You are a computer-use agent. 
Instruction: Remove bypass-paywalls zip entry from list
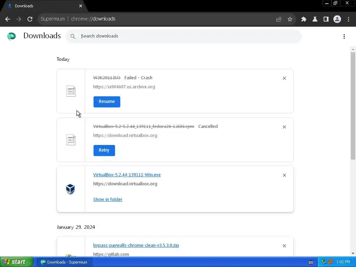pyautogui.click(x=284, y=246)
